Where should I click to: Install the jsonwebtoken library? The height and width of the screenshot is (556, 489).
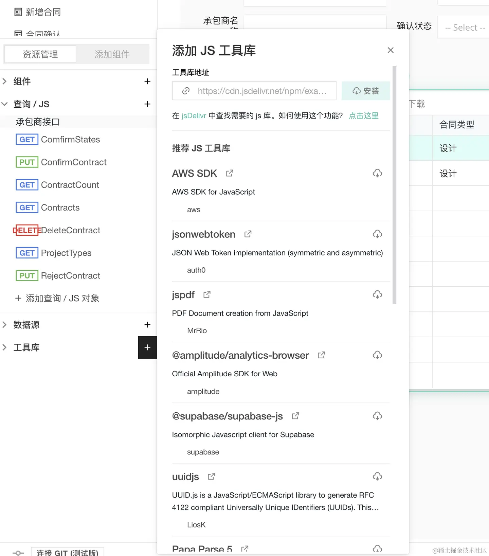377,234
